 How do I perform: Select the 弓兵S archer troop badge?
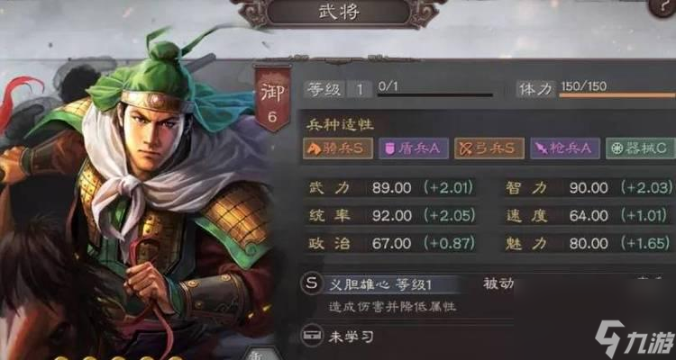[489, 148]
